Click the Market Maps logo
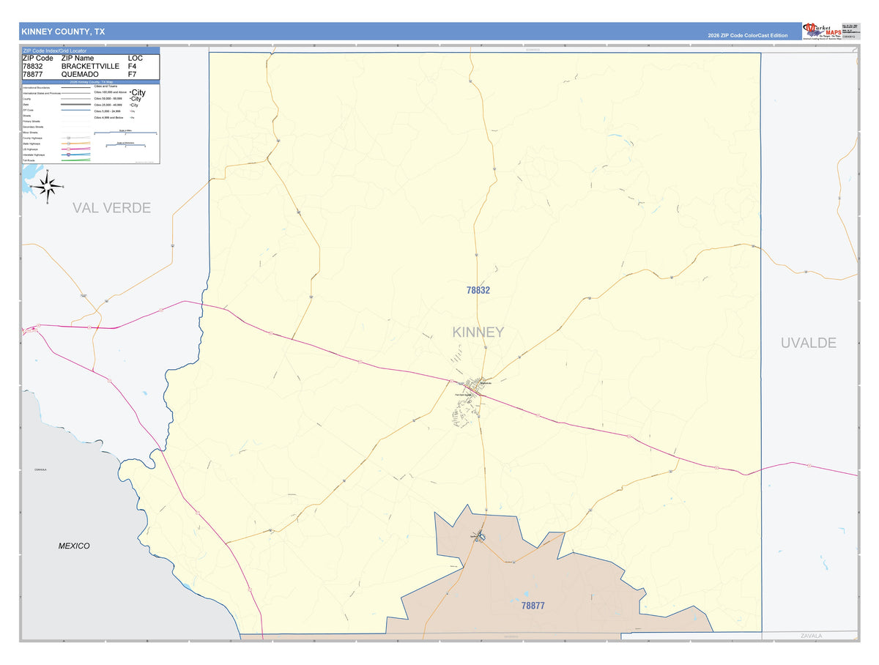This screenshot has height=665, width=879. [x=820, y=31]
